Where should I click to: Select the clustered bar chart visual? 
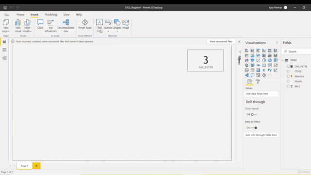258,51
